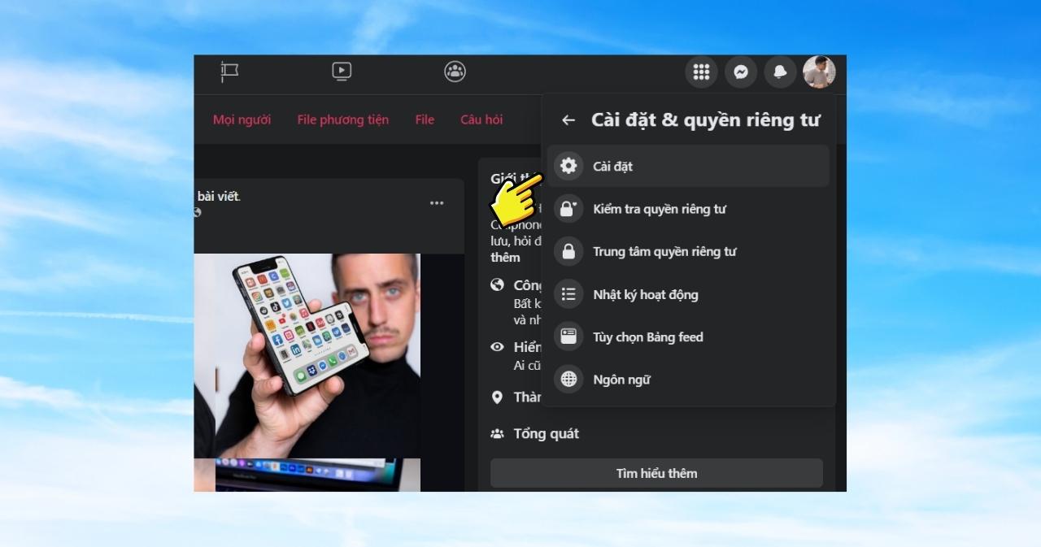Screen dimensions: 1041x547
Task: Open the Watch video icon
Action: coord(342,72)
